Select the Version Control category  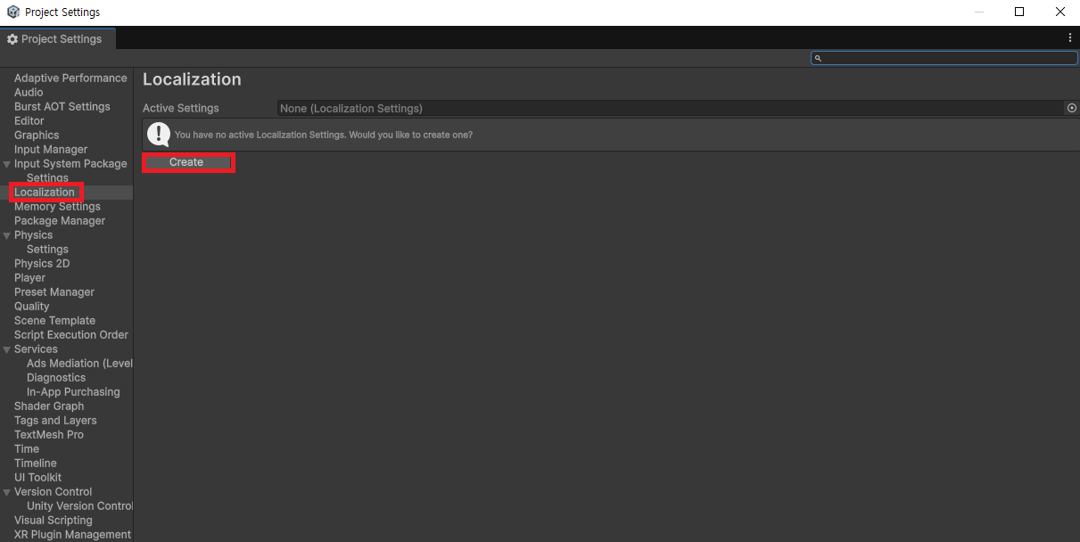pyautogui.click(x=53, y=492)
